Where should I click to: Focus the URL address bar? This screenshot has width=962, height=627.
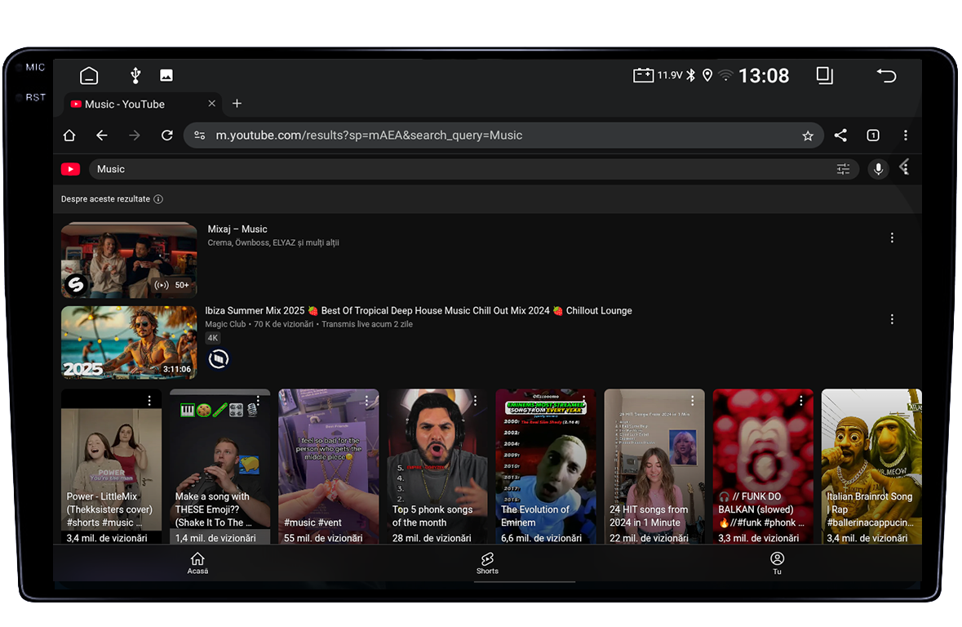pyautogui.click(x=503, y=135)
